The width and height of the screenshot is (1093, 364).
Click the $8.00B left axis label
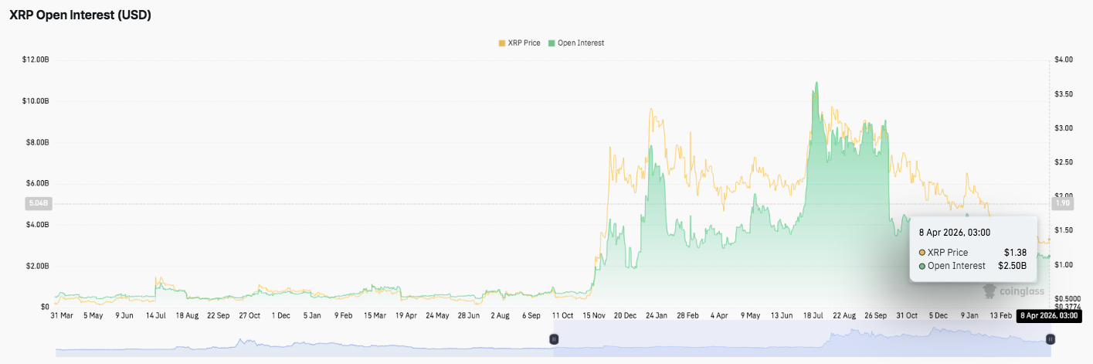pyautogui.click(x=37, y=142)
